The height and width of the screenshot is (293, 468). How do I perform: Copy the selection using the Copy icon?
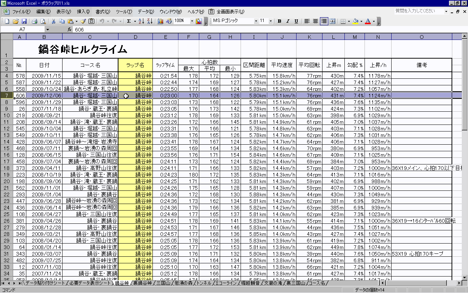click(62, 21)
